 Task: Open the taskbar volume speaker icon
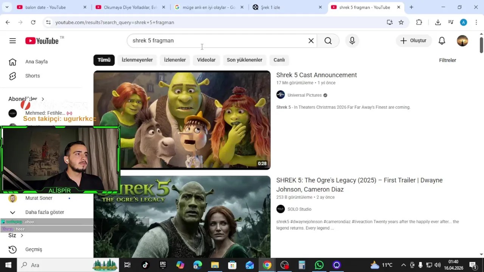(437, 265)
